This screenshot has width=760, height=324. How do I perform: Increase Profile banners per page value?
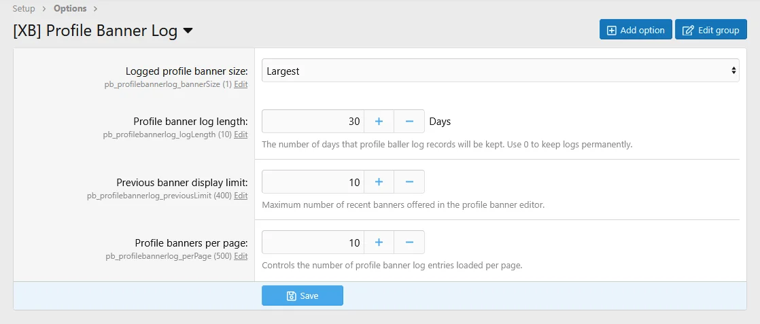(x=379, y=242)
